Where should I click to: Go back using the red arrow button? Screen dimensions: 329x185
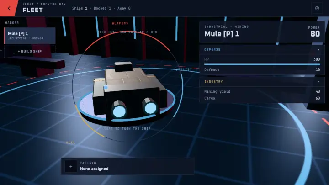point(9,8)
